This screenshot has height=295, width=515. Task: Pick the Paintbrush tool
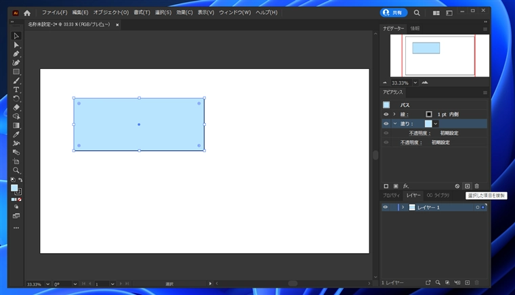[x=16, y=81]
